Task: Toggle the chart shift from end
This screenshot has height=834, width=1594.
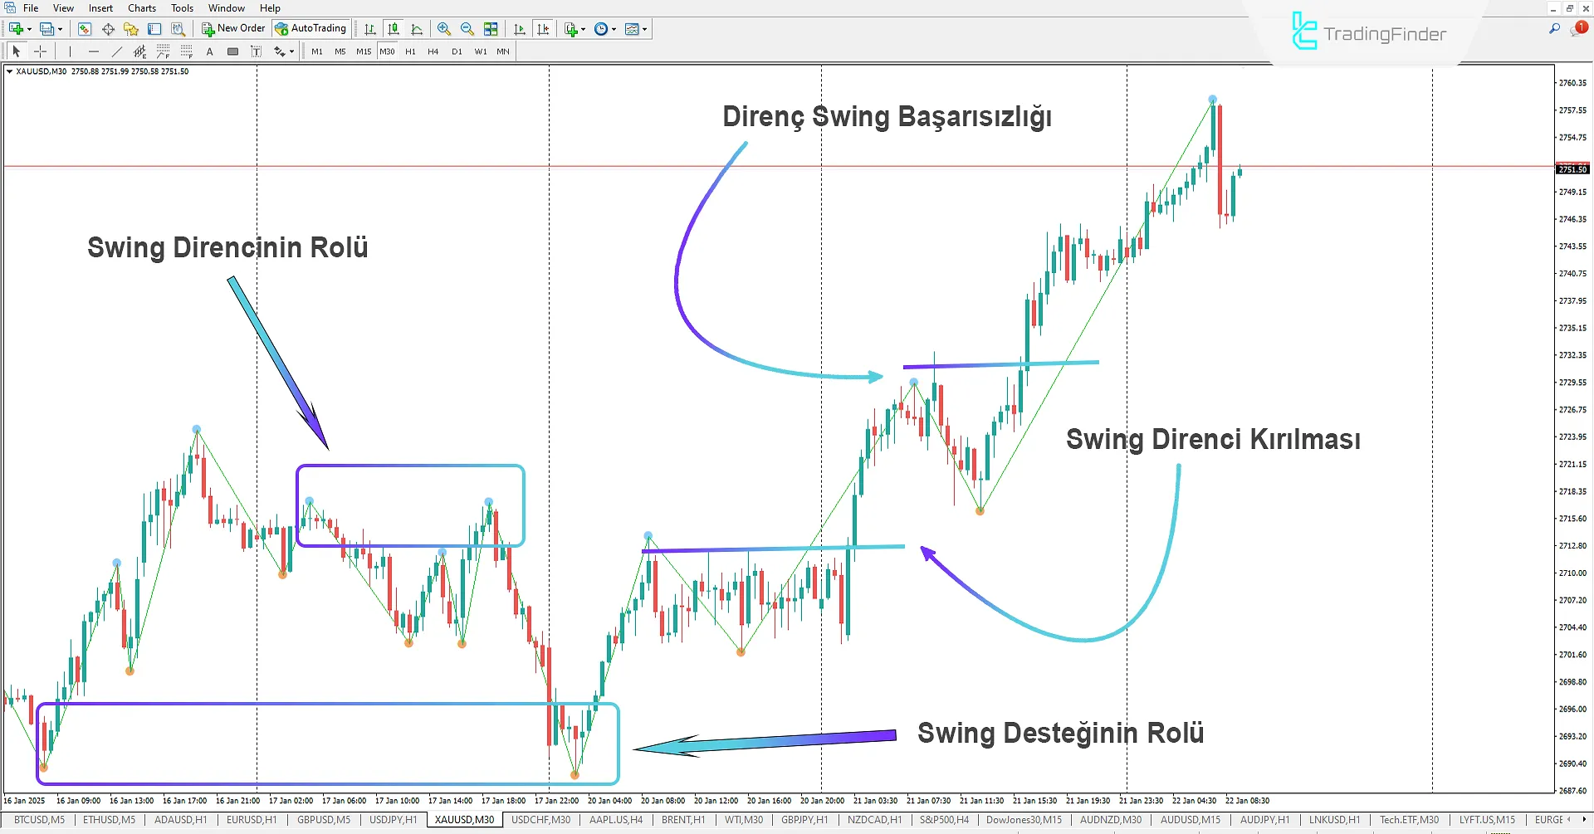Action: coord(544,28)
